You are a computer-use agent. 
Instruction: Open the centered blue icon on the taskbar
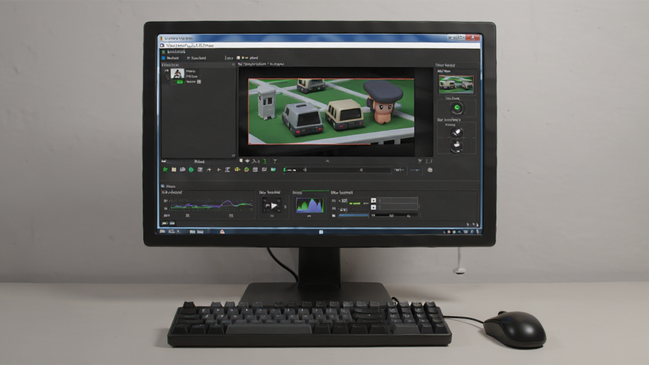[x=321, y=232]
